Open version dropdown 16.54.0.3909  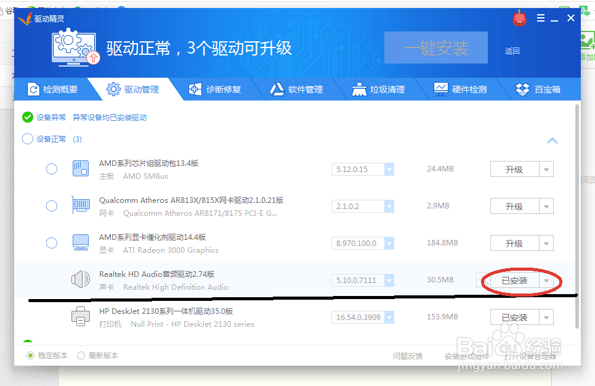coord(389,317)
